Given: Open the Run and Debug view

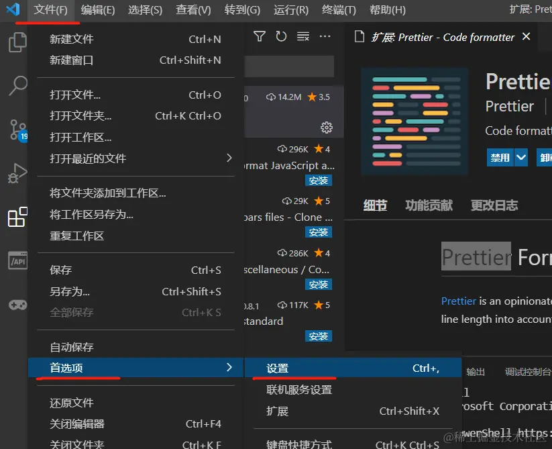Looking at the screenshot, I should tap(15, 172).
